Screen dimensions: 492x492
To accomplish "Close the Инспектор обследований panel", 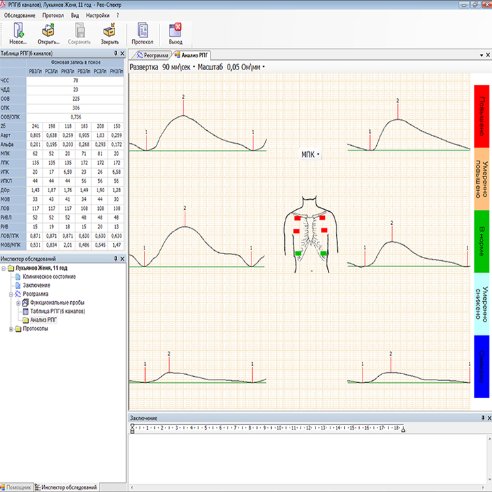I will tap(123, 258).
